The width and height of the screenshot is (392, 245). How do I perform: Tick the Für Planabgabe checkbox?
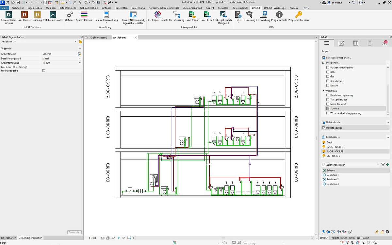(44, 71)
